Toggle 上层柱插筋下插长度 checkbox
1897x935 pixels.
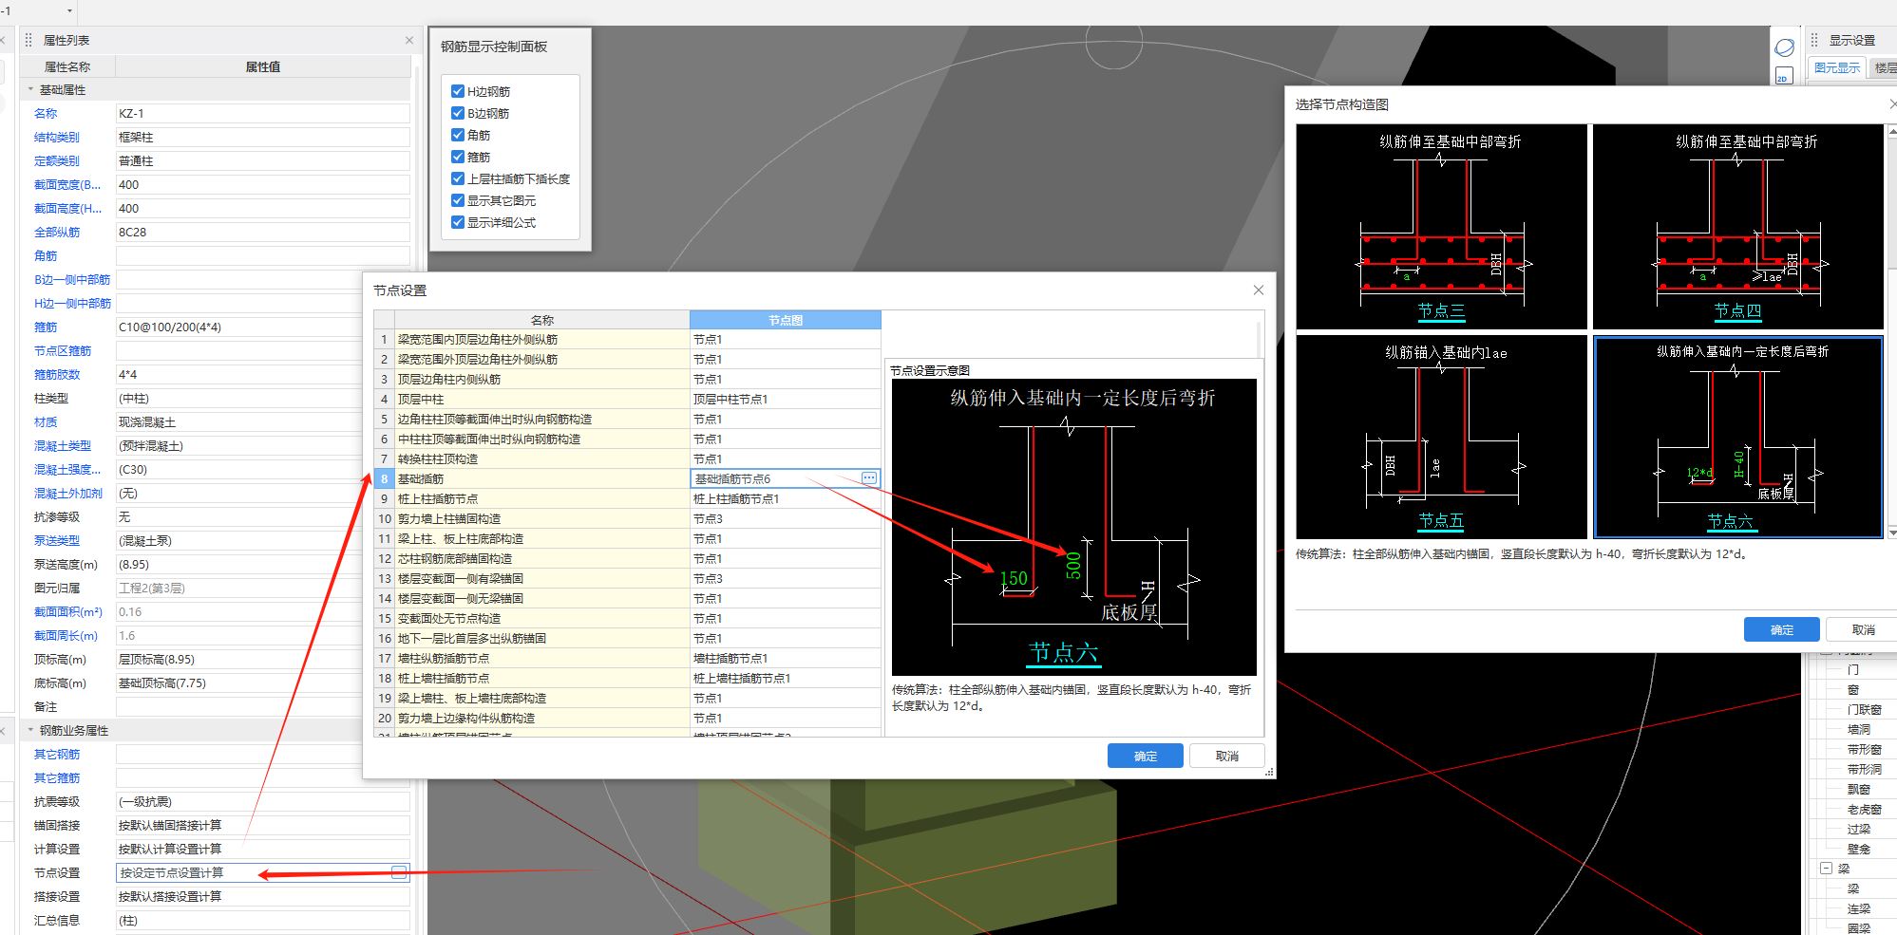458,178
